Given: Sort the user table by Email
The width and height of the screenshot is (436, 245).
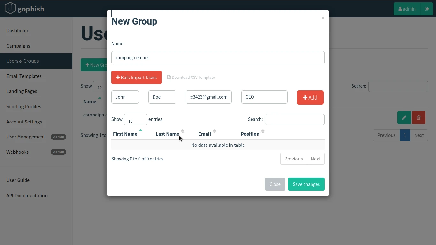Looking at the screenshot, I should (204, 134).
